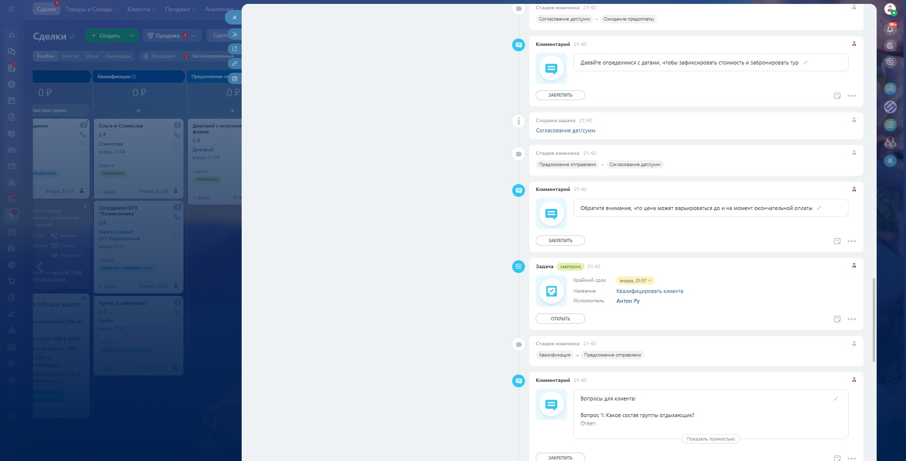The width and height of the screenshot is (906, 461).
Task: Open more actions for the dates comment
Action: [852, 96]
